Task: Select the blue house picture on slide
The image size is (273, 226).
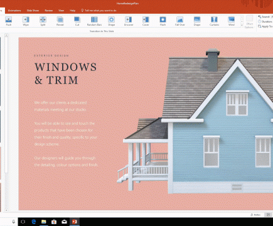Action: (195, 121)
